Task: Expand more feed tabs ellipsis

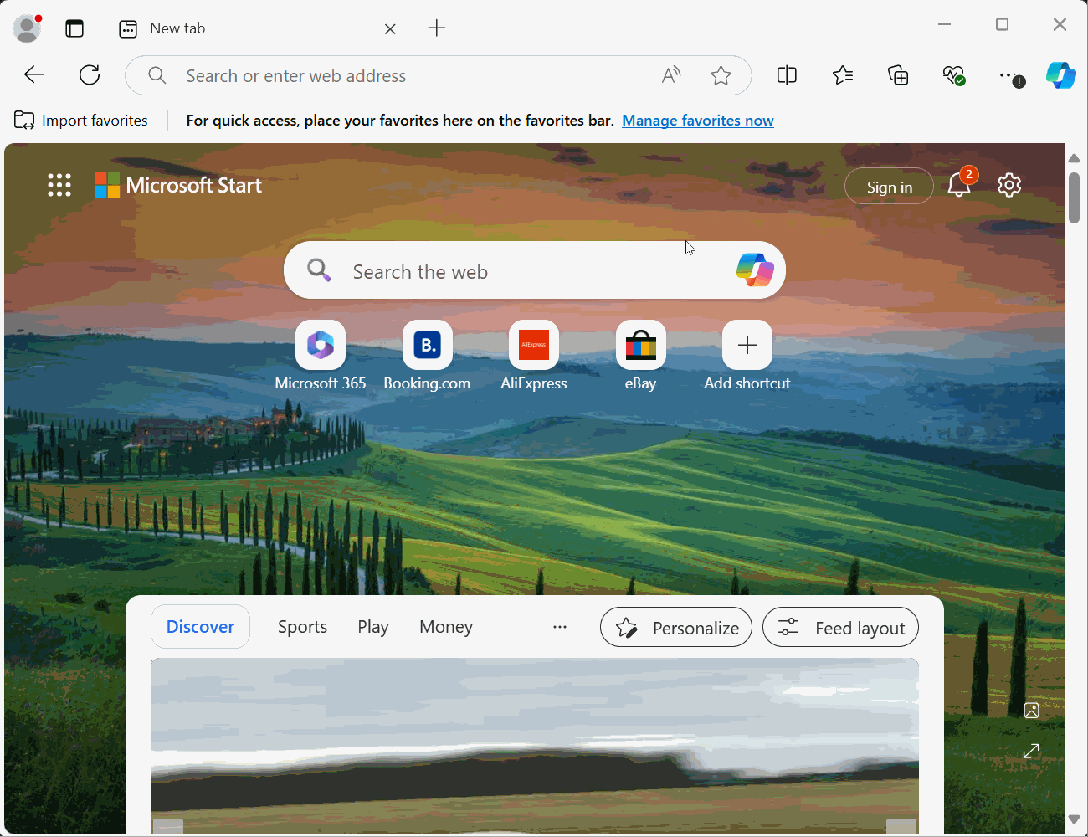Action: (x=560, y=627)
